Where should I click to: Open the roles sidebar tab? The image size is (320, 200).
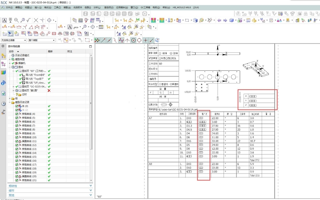click(3, 112)
